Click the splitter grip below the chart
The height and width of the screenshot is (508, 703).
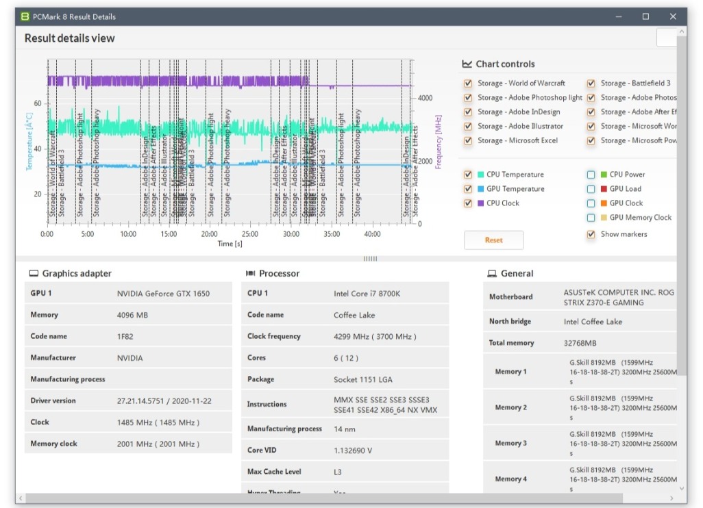tap(370, 259)
